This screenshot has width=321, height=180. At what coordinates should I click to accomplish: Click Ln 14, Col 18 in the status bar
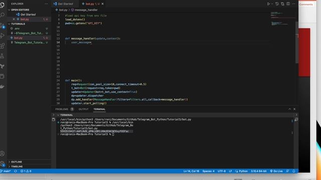191,171
